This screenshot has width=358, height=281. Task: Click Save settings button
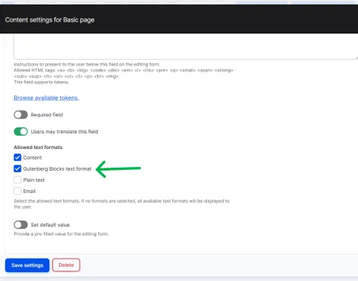pos(28,265)
